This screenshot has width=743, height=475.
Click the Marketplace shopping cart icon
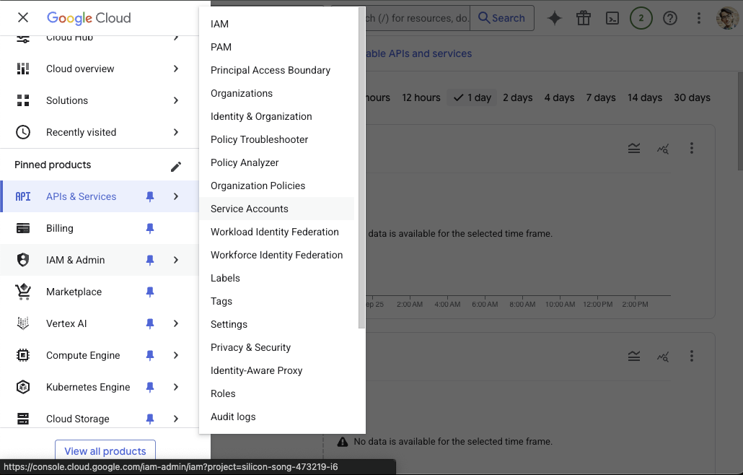23,292
